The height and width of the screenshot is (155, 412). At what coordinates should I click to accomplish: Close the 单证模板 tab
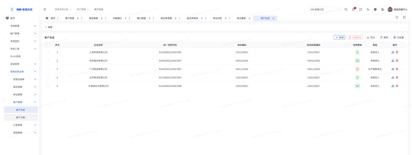coord(249,18)
